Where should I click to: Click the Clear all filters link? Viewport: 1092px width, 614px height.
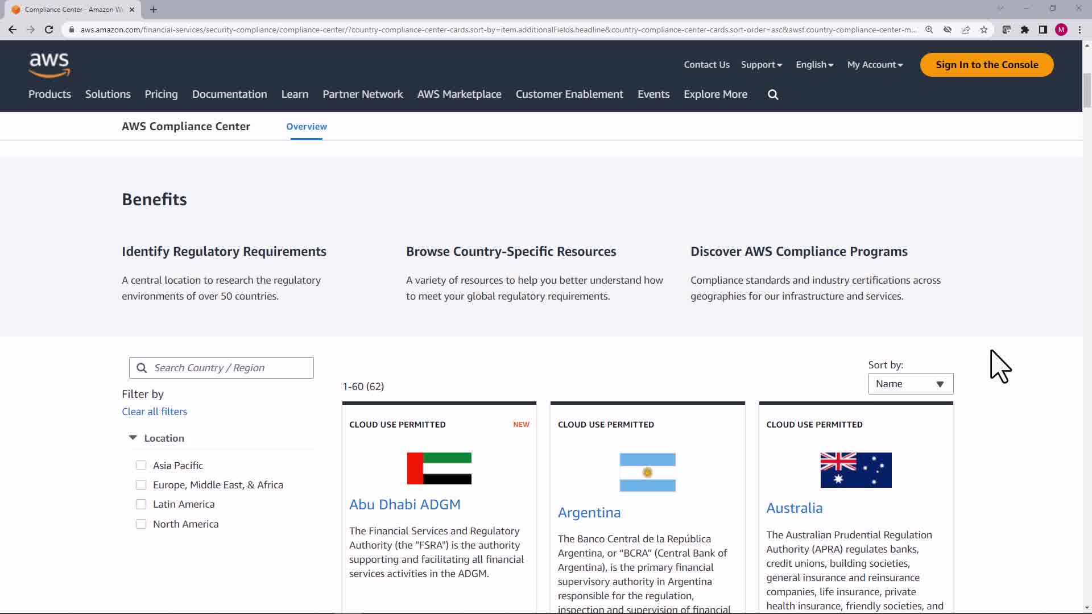pos(154,412)
